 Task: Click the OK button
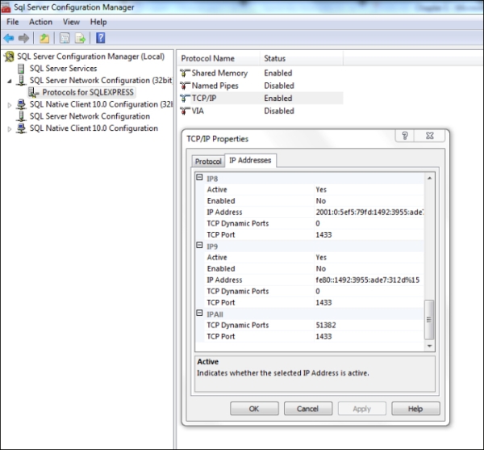coord(253,409)
